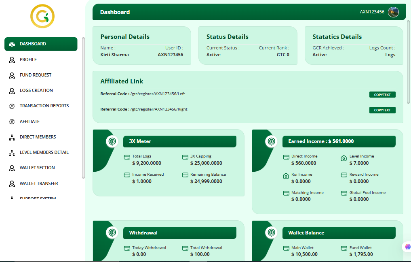Click the Transaction Reports sidebar icon
411x262 pixels.
[x=12, y=106]
